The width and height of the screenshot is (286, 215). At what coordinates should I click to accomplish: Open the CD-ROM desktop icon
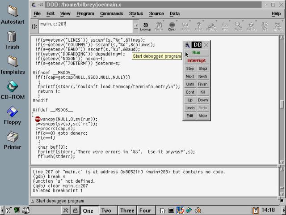(x=12, y=89)
